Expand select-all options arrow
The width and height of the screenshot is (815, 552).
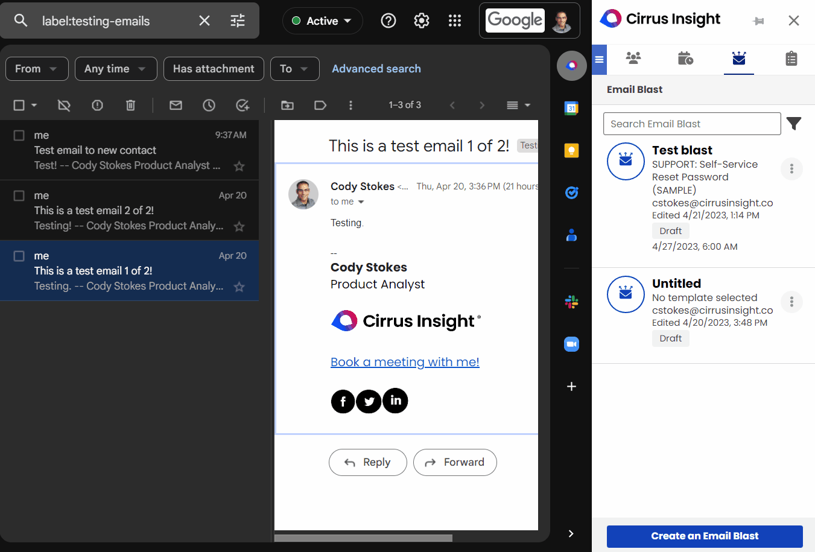(34, 106)
